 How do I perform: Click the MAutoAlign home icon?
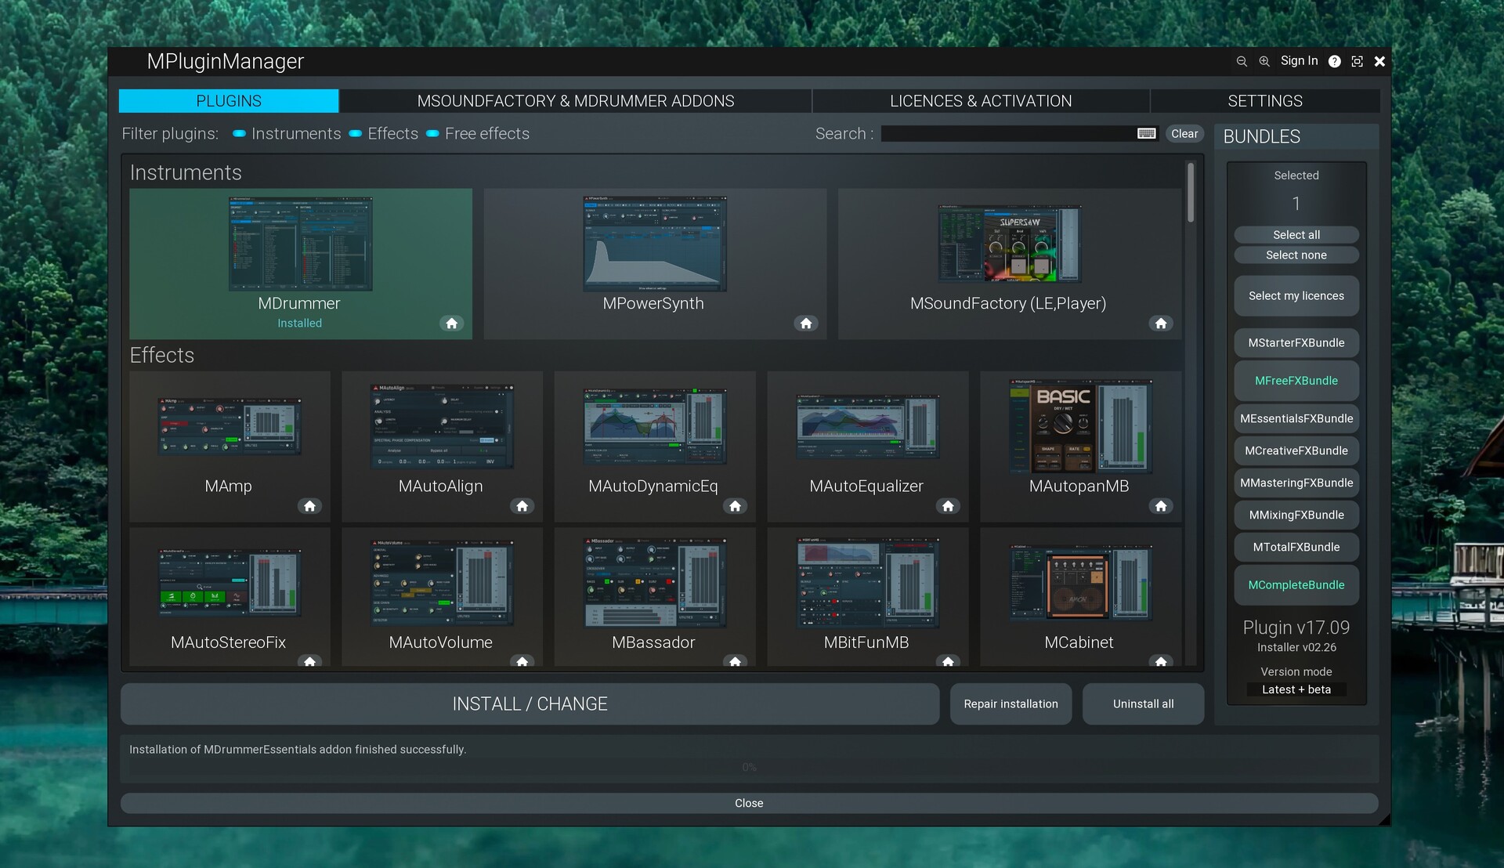[522, 506]
